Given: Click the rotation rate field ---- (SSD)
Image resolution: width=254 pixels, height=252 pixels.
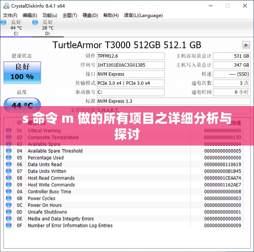Looking at the screenshot, I should point(232,74).
